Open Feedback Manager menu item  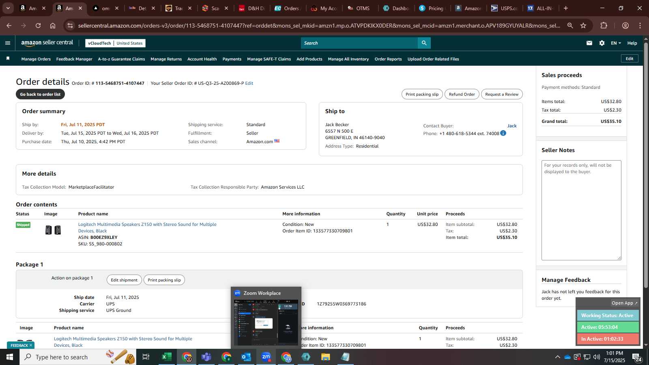coord(74,59)
